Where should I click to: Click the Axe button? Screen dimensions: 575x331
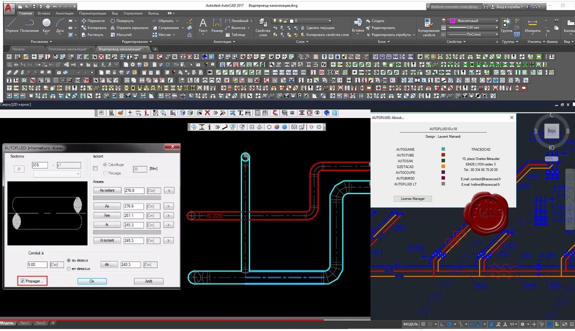pos(107,215)
